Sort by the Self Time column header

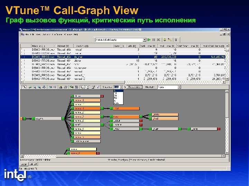(148, 46)
